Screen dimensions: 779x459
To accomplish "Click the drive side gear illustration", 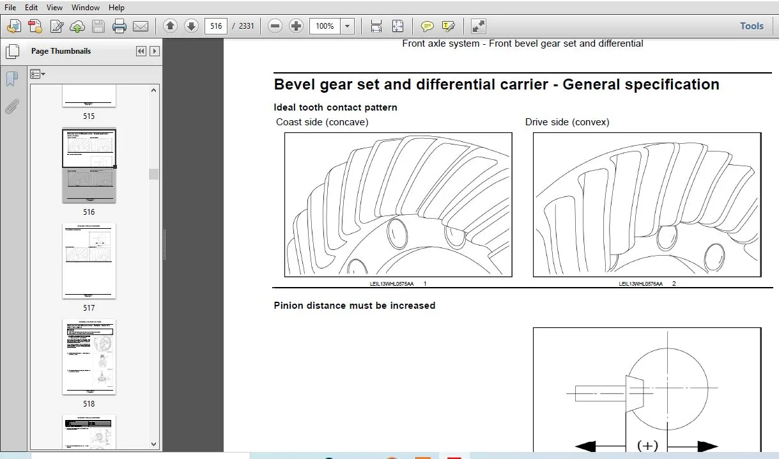I will click(x=647, y=205).
